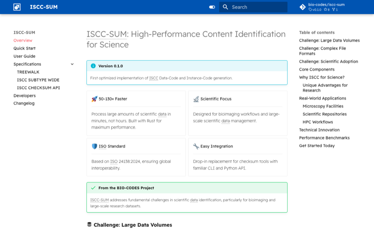Click the ISO Standard card heading
Viewport: 374px width, 234px height.
click(x=112, y=146)
